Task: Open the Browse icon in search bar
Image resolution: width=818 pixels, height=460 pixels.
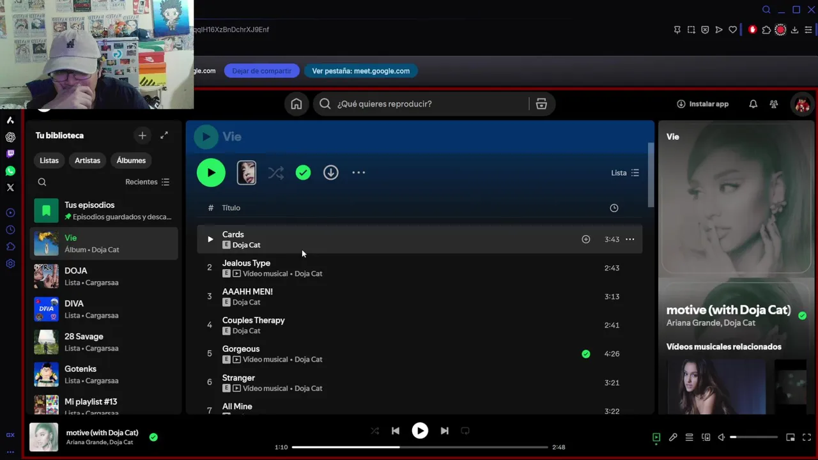Action: (541, 104)
